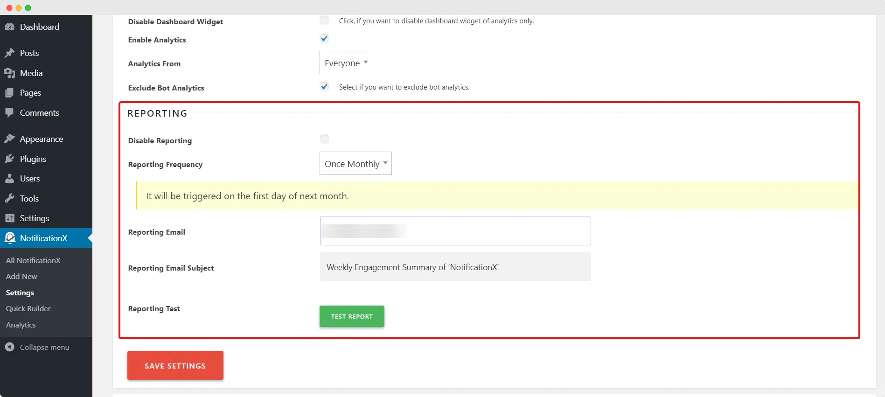Click the Plugins plug icon
The height and width of the screenshot is (397, 885).
[10, 159]
